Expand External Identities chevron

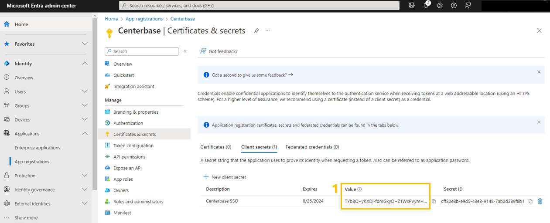85,203
